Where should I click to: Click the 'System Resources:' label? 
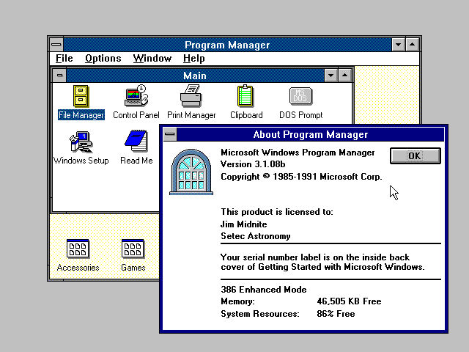(260, 314)
